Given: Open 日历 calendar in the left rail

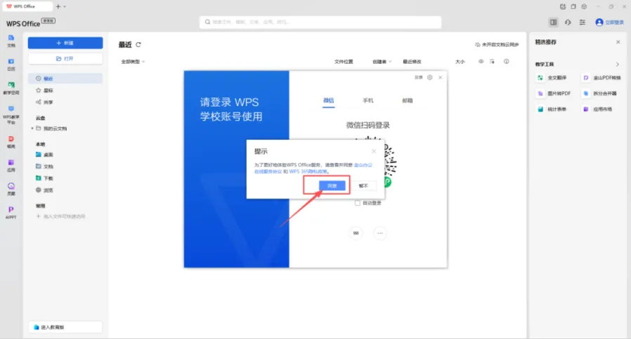Looking at the screenshot, I should [x=11, y=65].
